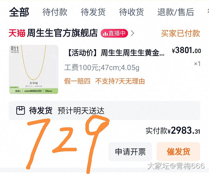This screenshot has height=174, width=209.
Task: Tap the 假一赔四 guarantee tag
Action: (x=77, y=81)
